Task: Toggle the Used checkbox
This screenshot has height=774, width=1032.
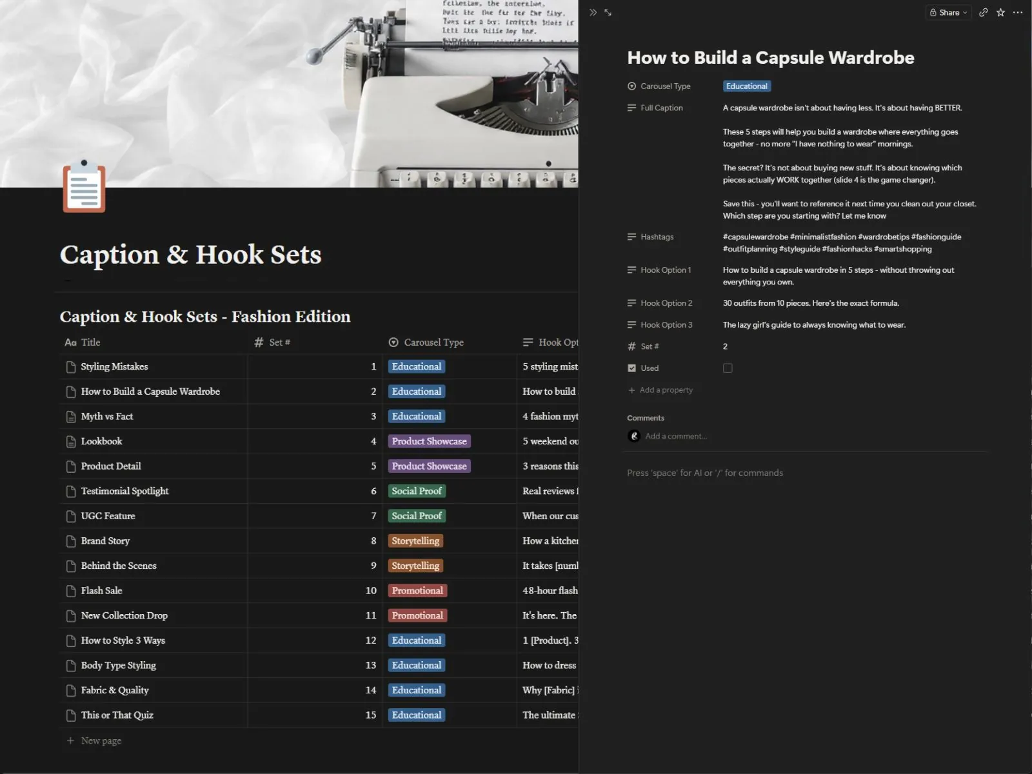Action: pos(728,368)
